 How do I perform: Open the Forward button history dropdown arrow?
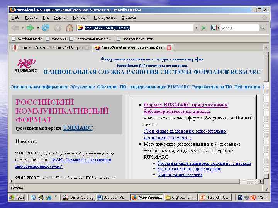[38, 28]
